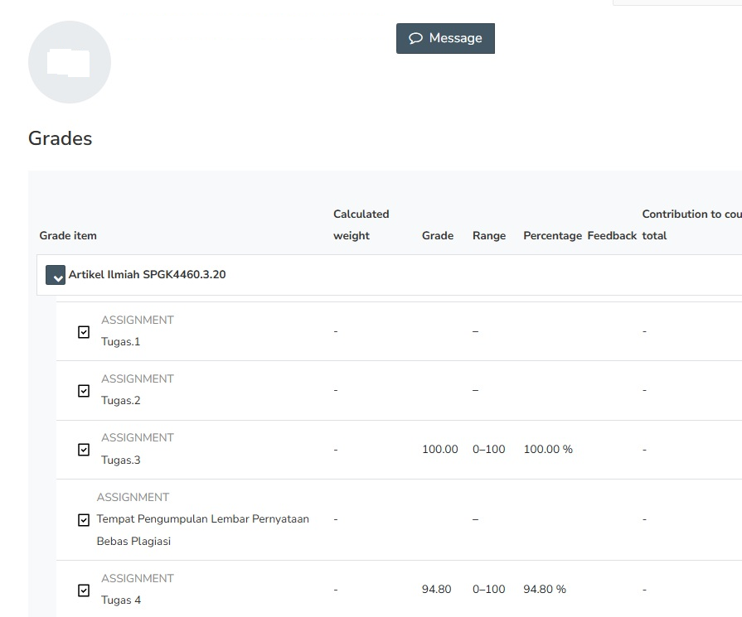Screen dimensions: 742x617
Task: Select the Artikel Ilmiah SPGK4460.3.20 course title
Action: pos(147,274)
